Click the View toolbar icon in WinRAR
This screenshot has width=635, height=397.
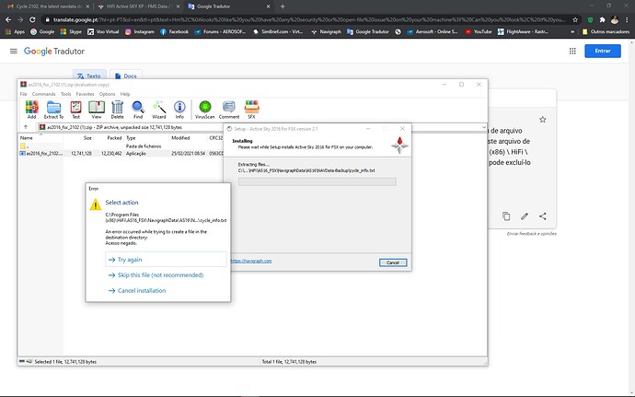[x=97, y=110]
